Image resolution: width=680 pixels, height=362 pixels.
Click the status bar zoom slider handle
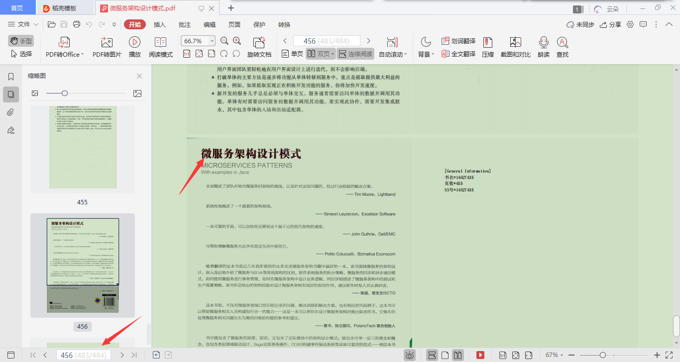(x=603, y=355)
